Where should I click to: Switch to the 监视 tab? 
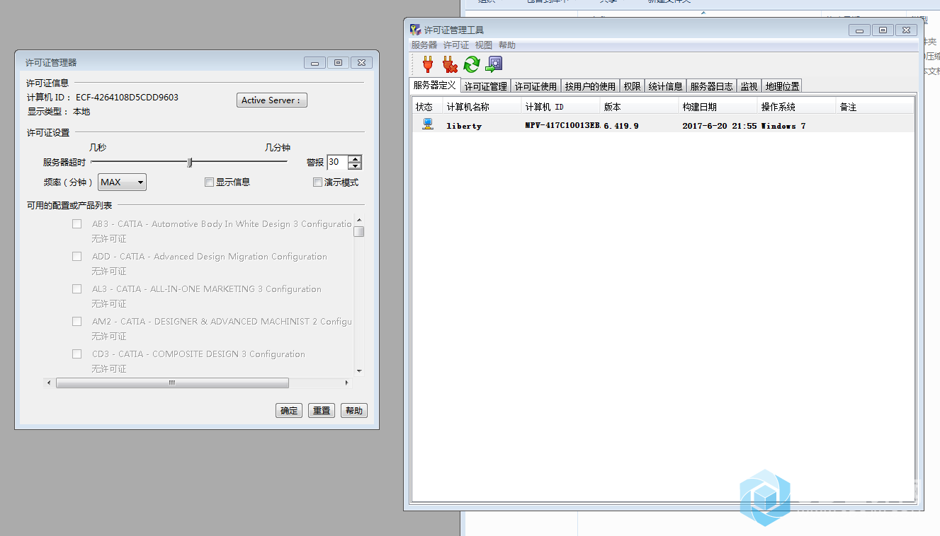click(749, 86)
